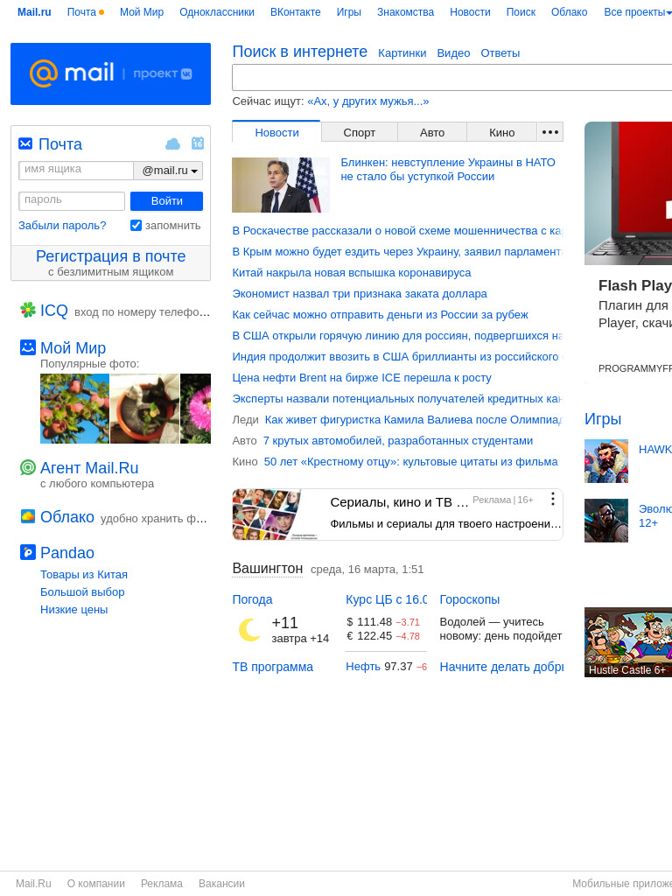Open Облако in top navigation
Screen dimensions: 672x896
(x=569, y=12)
